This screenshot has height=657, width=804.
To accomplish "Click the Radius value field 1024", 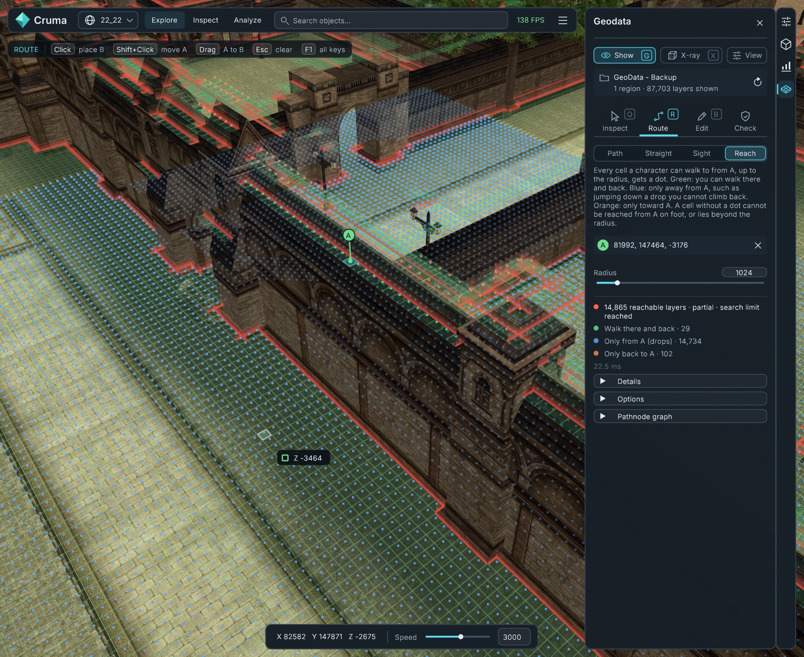I will [x=744, y=273].
